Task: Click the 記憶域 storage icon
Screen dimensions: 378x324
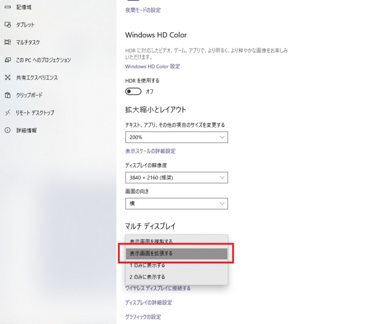Action: [x=8, y=7]
